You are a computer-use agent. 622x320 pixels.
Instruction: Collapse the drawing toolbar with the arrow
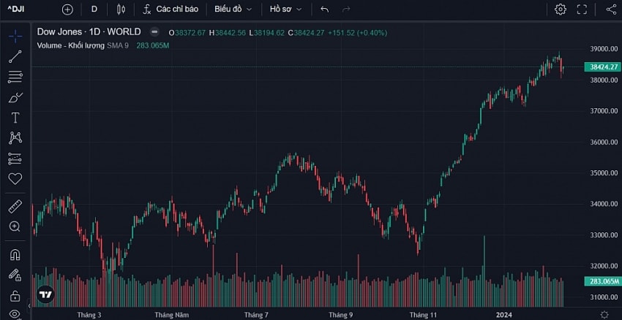point(29,305)
